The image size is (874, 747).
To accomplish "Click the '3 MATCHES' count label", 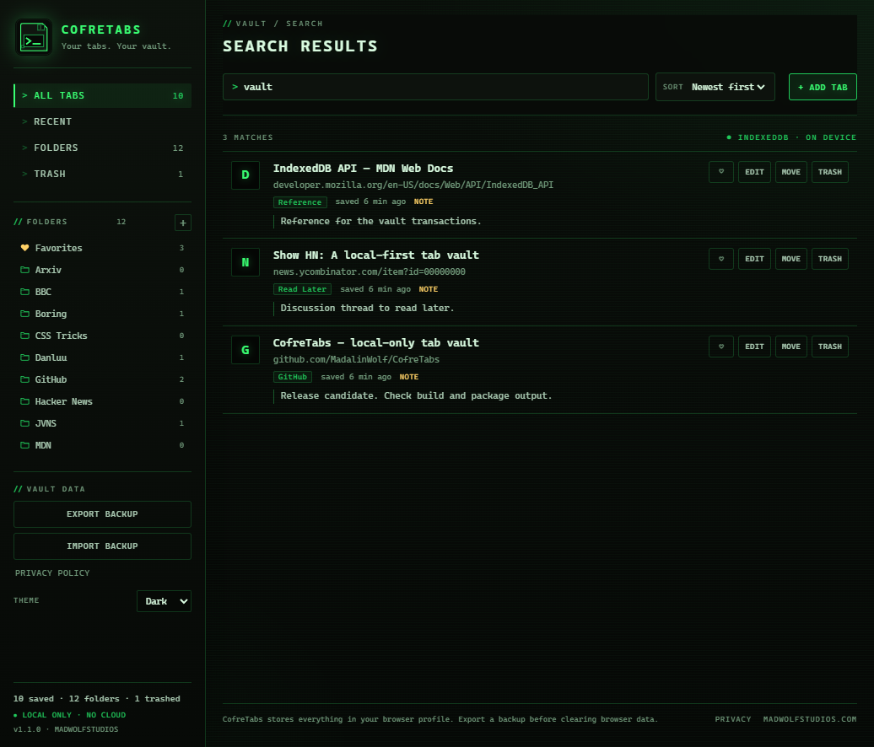I will tap(248, 137).
